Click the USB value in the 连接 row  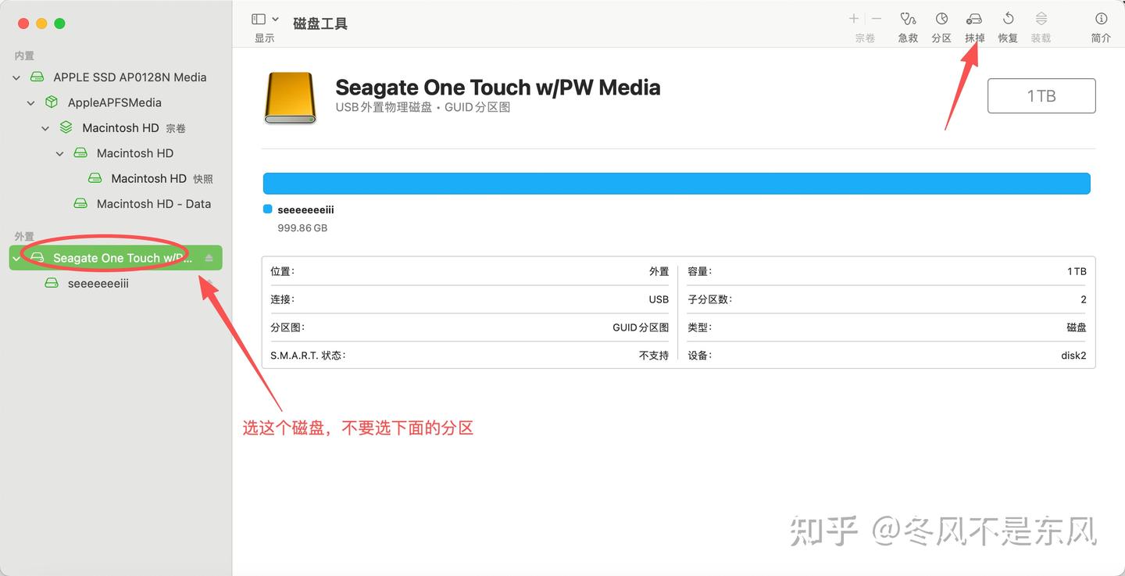(659, 299)
